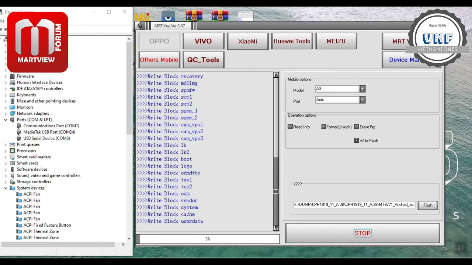The image size is (472, 265).
Task: Collapse the Ports (COM & LPT) node
Action: [x=6, y=120]
